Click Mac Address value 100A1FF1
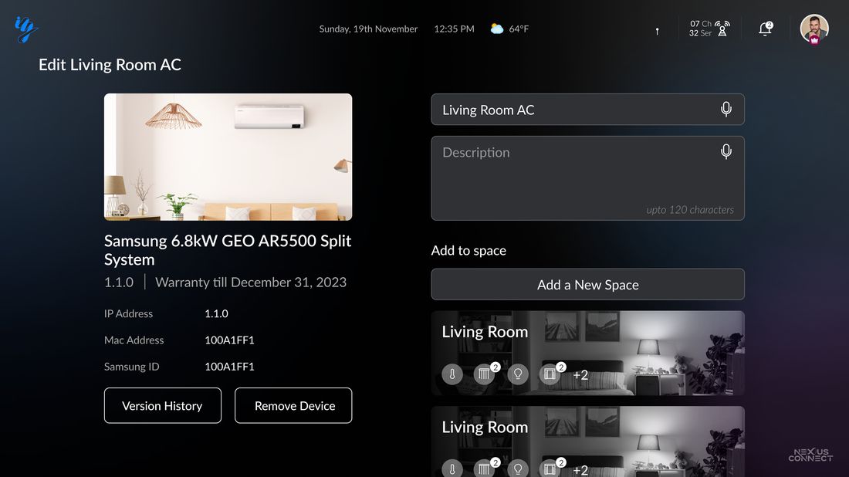 tap(229, 340)
